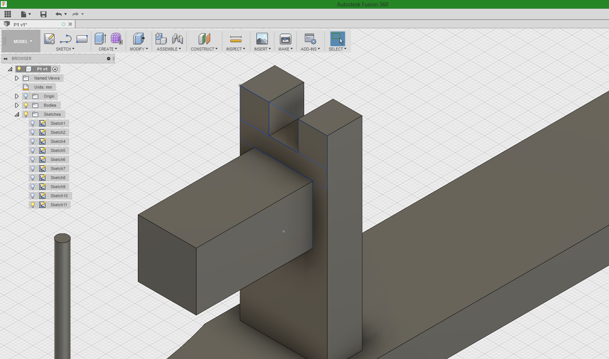Open the CONSTRUCT menu
Image resolution: width=609 pixels, height=359 pixels.
204,49
